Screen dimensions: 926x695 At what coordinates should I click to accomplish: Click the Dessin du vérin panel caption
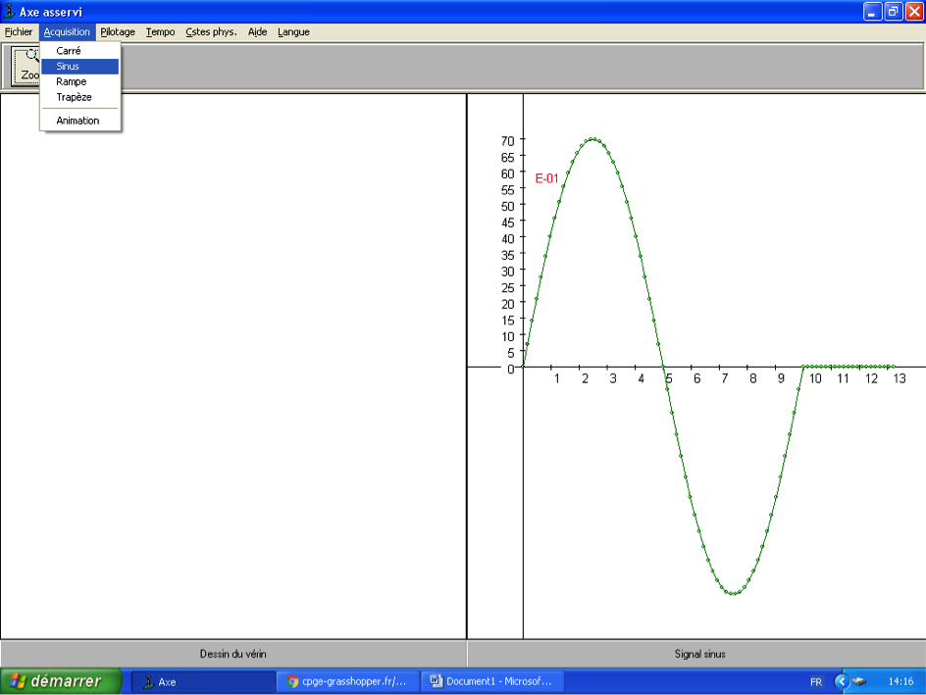(x=233, y=654)
